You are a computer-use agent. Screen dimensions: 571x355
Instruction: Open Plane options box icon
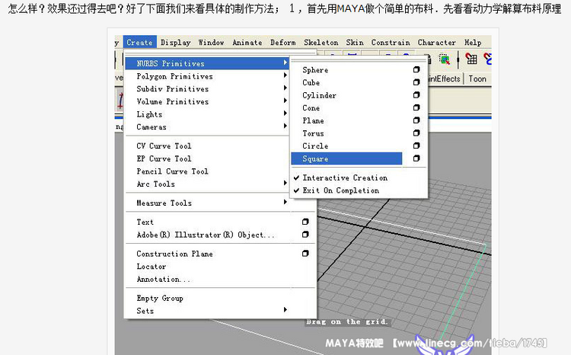416,120
